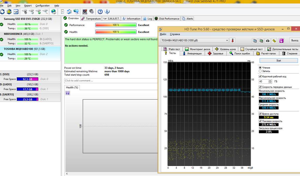Click the disk with green checkmark icon

[x=38, y=12]
